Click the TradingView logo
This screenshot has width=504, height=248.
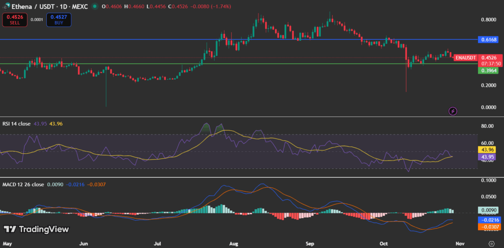tap(36, 229)
